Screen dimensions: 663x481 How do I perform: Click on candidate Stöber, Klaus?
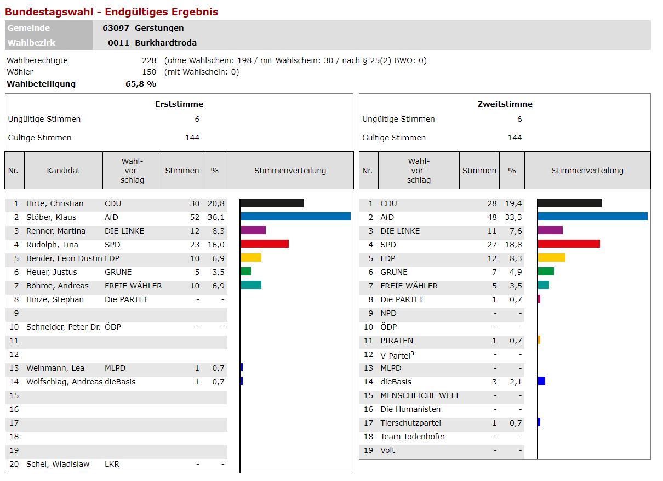click(51, 217)
